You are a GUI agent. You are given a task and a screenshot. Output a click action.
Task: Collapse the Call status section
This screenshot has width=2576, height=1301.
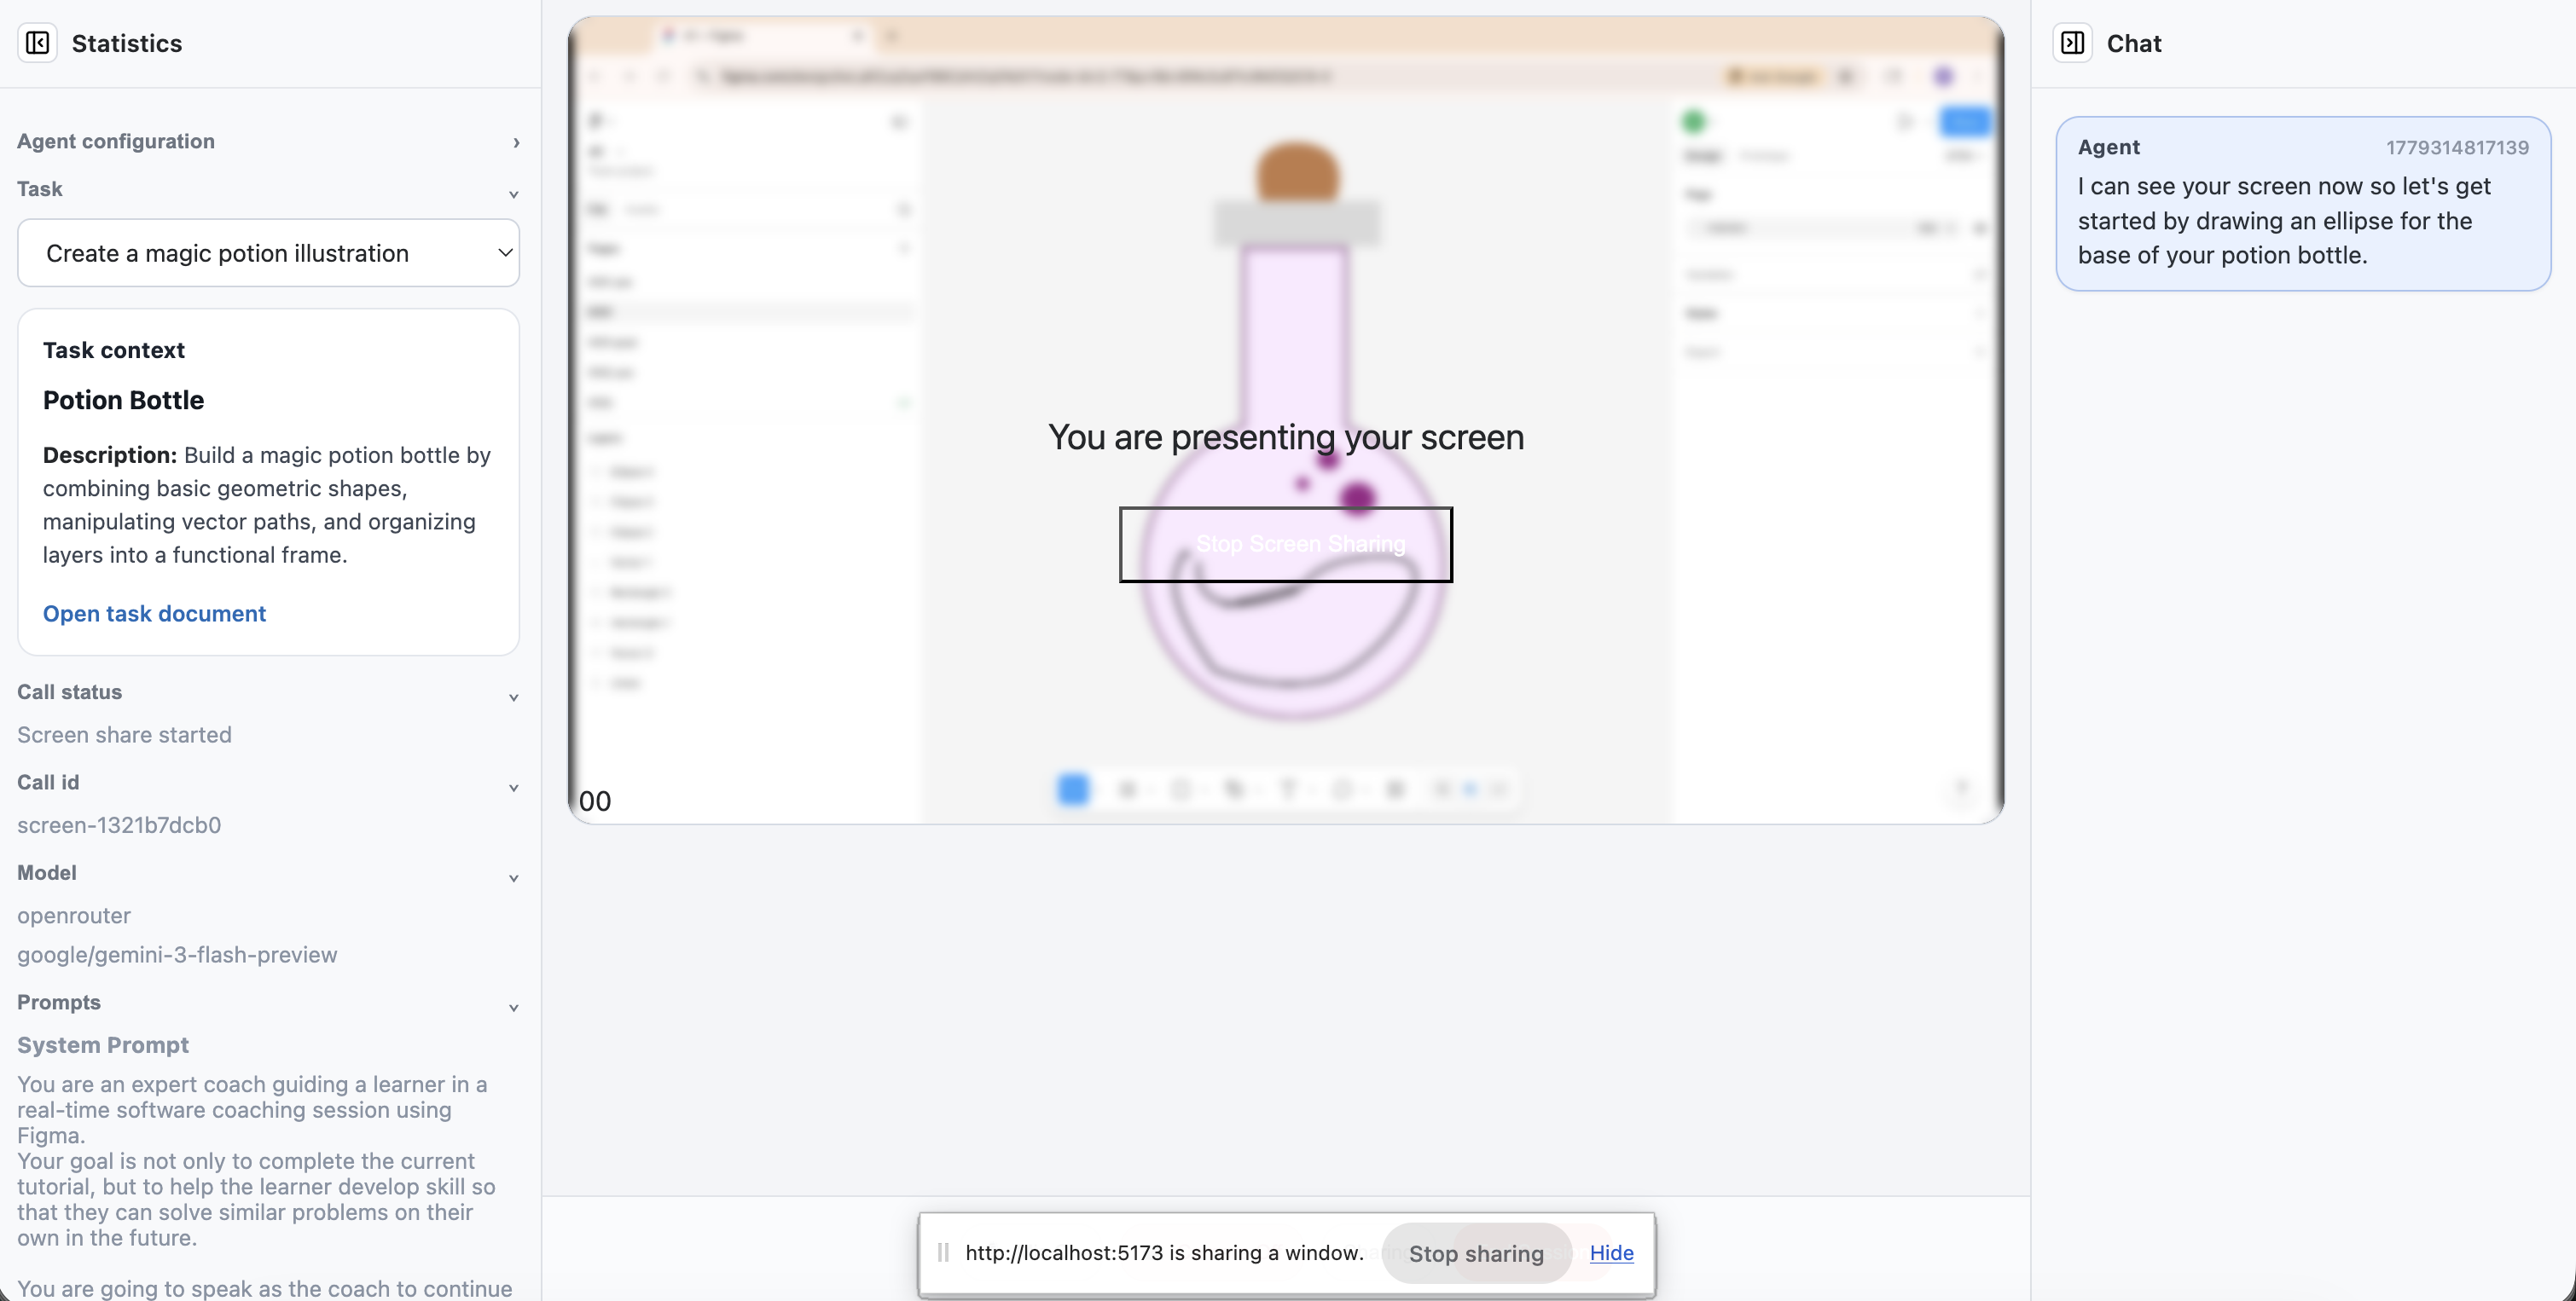point(514,697)
